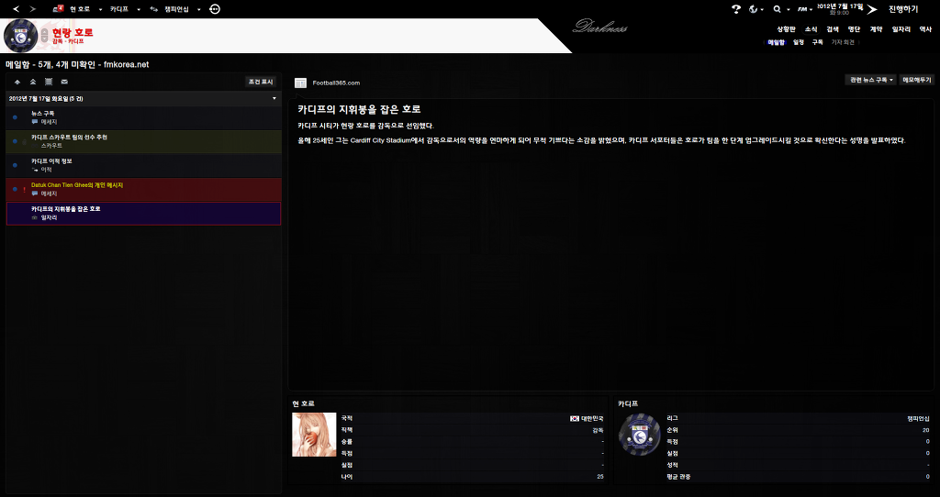Viewport: 940px width, 497px height.
Task: Click the list view icon in inbox toolbar
Action: (x=49, y=82)
